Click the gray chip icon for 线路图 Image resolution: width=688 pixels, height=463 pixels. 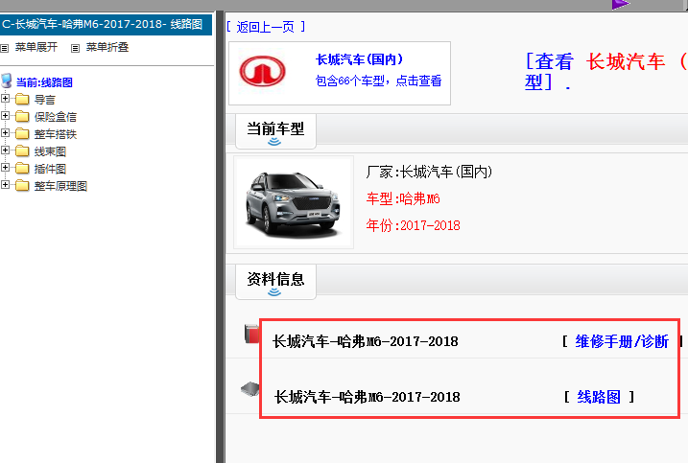250,389
